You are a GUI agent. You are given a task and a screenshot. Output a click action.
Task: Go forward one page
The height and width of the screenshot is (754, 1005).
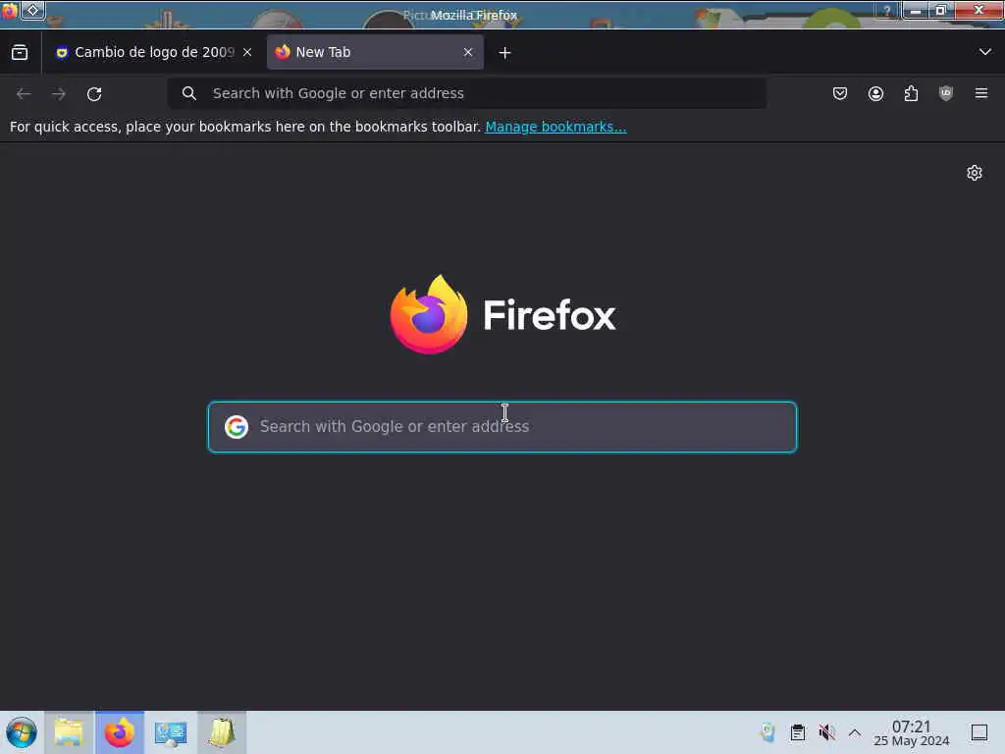pos(59,93)
